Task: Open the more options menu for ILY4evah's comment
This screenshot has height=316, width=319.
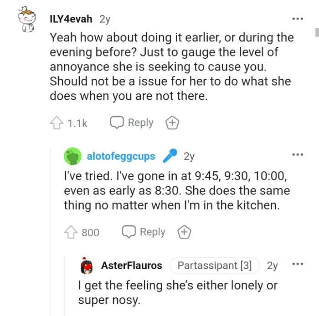Action: click(x=297, y=19)
